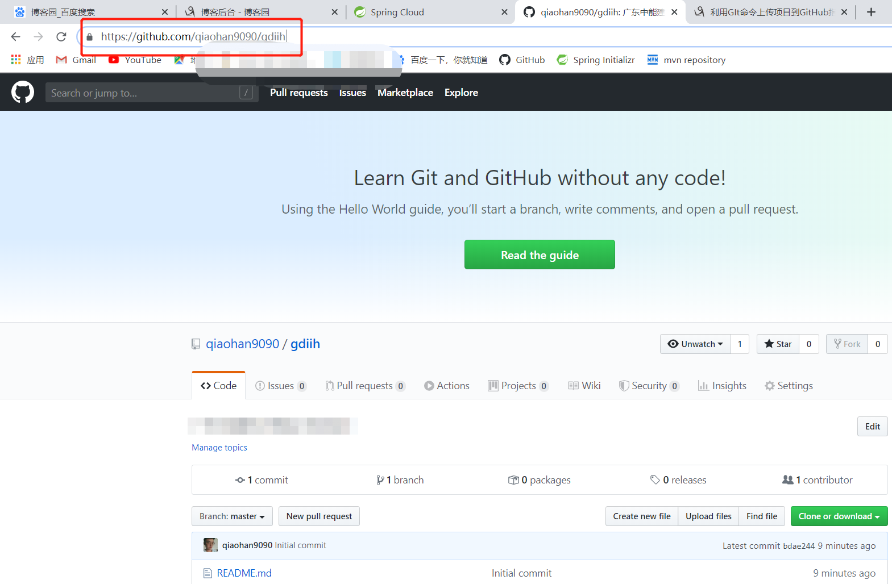Screen dimensions: 892x584
Task: View the 1 commit history
Action: tap(262, 480)
